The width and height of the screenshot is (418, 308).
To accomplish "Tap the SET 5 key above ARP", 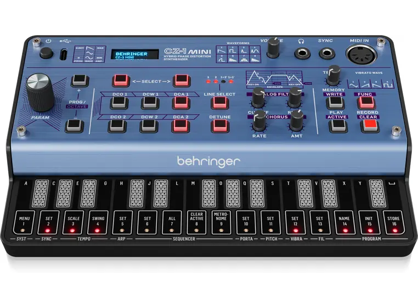I will tap(123, 223).
